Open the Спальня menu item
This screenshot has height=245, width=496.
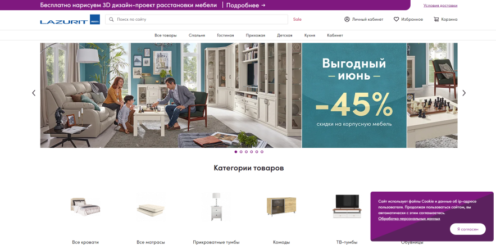(197, 35)
